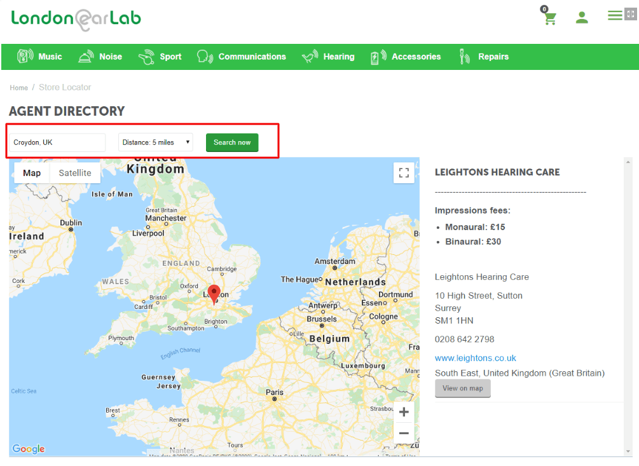
Task: Click the Search now button
Action: (x=232, y=142)
